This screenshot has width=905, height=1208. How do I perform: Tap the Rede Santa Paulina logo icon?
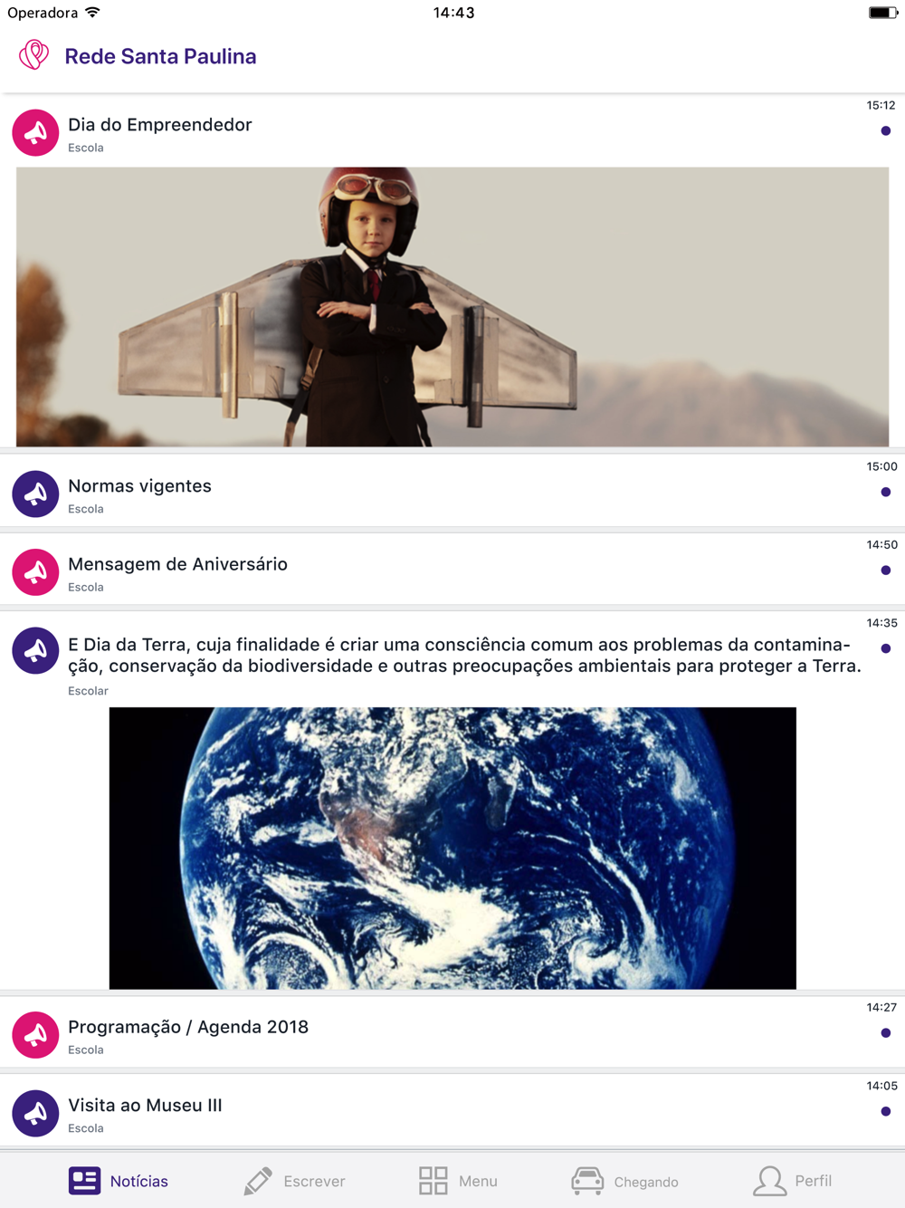(34, 55)
